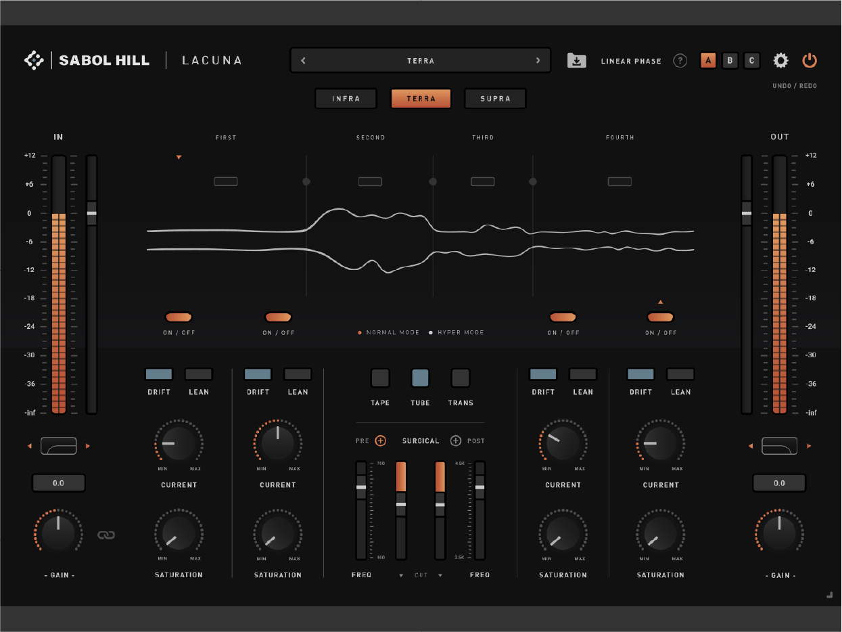The width and height of the screenshot is (842, 632).
Task: Select the TAPE saturation type button
Action: (x=380, y=378)
